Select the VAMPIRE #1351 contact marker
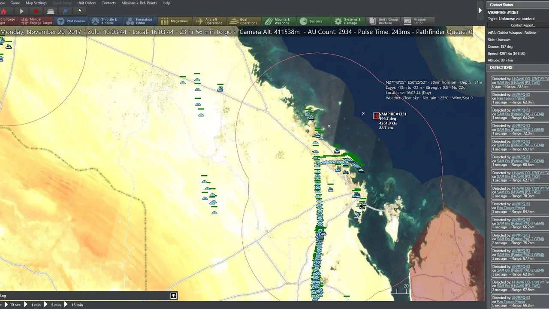549x309 pixels. pyautogui.click(x=376, y=116)
